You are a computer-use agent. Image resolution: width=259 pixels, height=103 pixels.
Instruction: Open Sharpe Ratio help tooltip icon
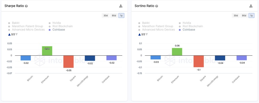26,6
